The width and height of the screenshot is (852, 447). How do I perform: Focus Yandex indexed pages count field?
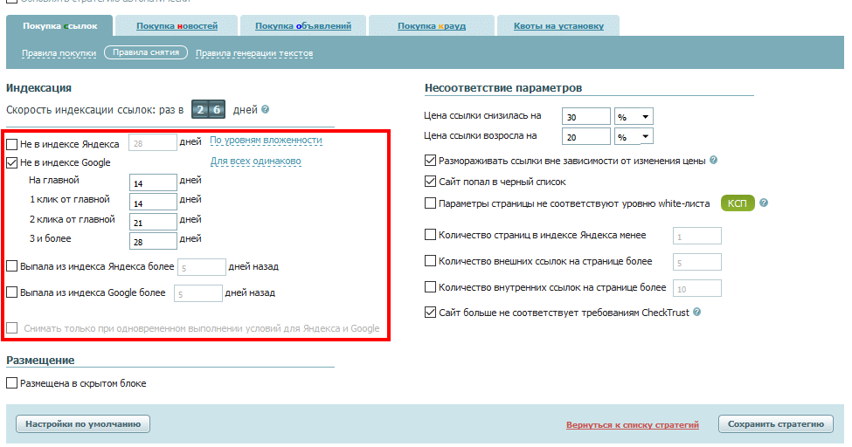pyautogui.click(x=697, y=237)
